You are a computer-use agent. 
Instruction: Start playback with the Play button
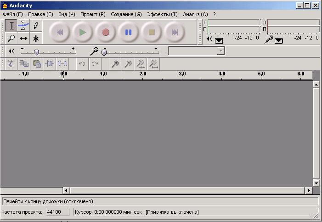83,32
